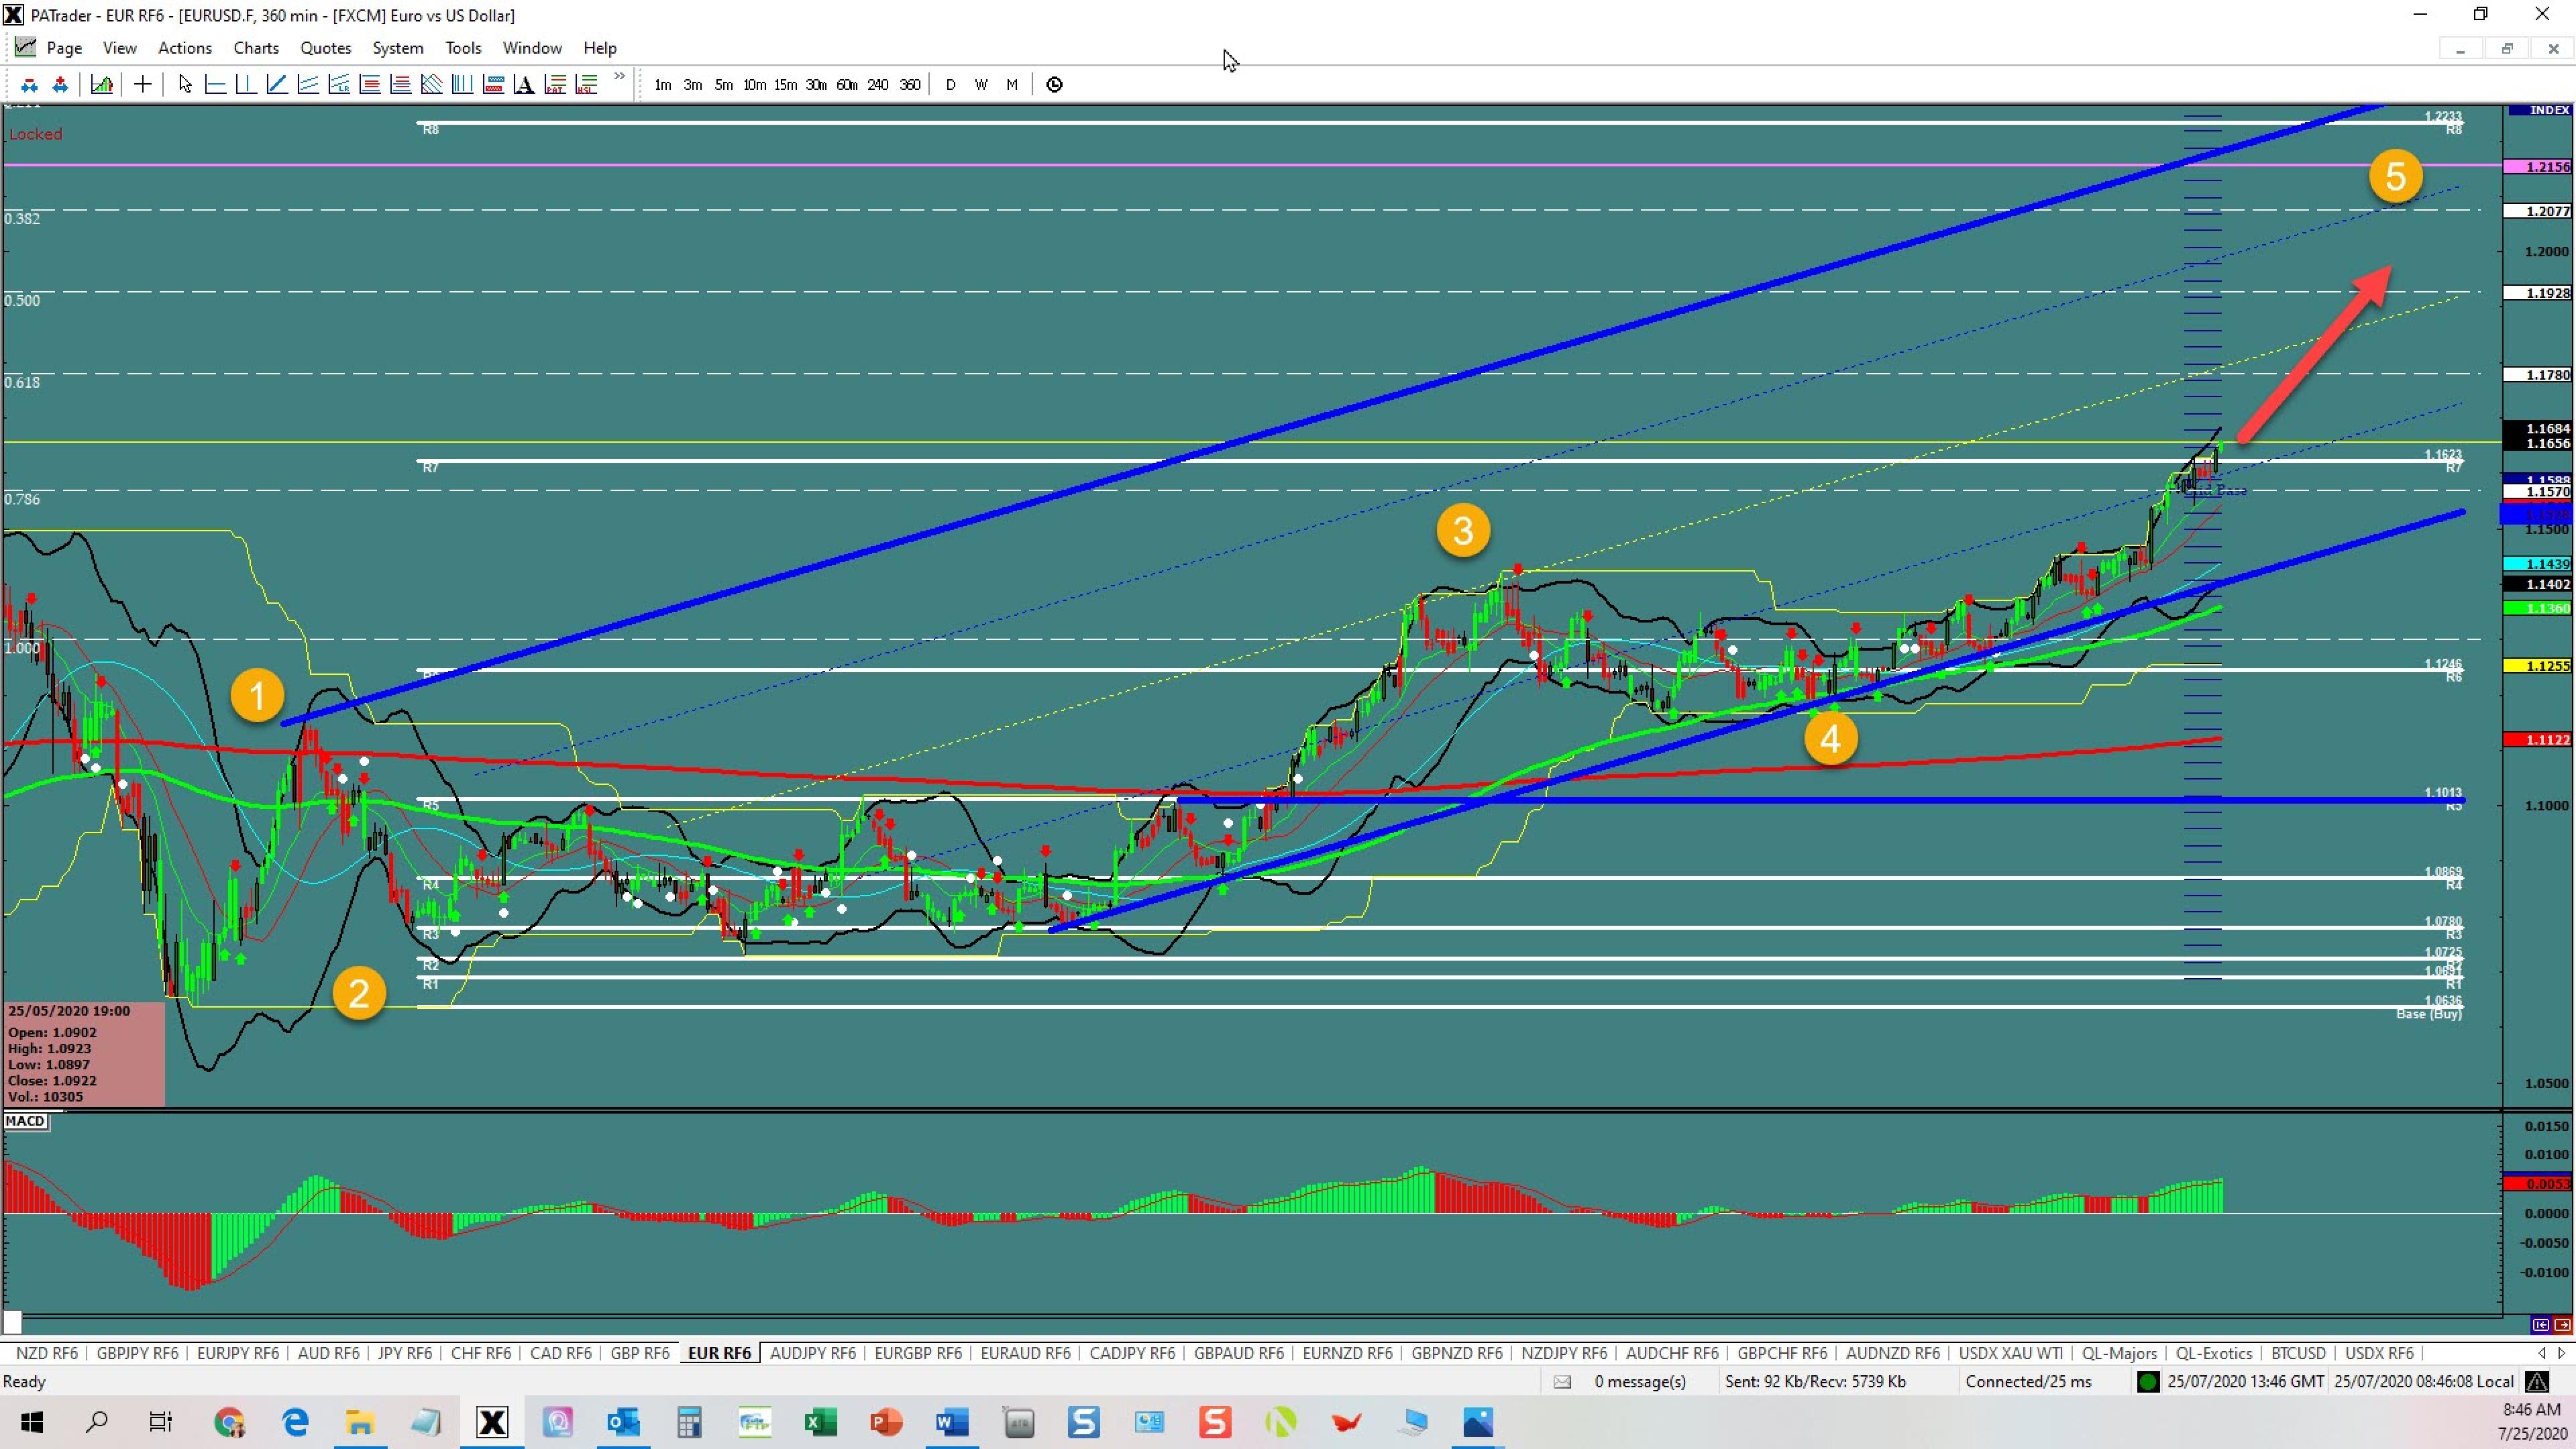Switch chart to Monthly (M) timeframe
The width and height of the screenshot is (2576, 1449).
pos(1012,85)
